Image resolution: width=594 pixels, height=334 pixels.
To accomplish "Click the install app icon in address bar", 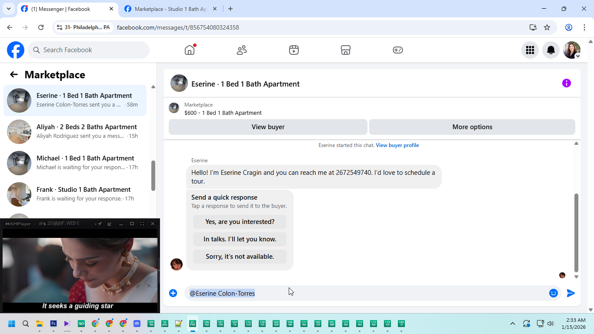I will coord(533,27).
